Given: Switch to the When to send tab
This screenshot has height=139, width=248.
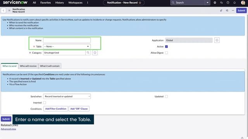Looking at the screenshot, I should coord(9,66).
